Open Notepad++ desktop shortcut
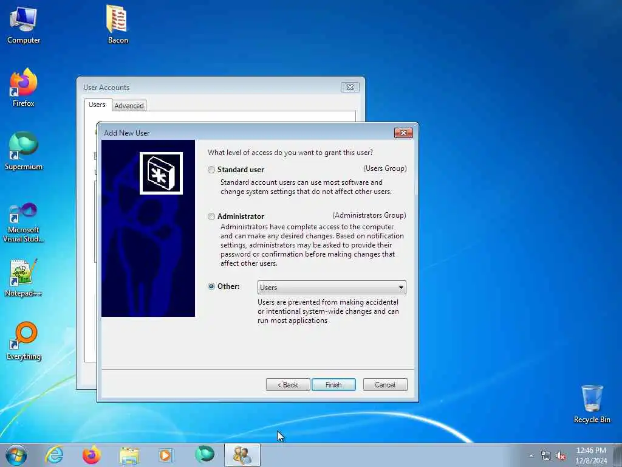Screen dimensions: 622x467 coord(24,277)
